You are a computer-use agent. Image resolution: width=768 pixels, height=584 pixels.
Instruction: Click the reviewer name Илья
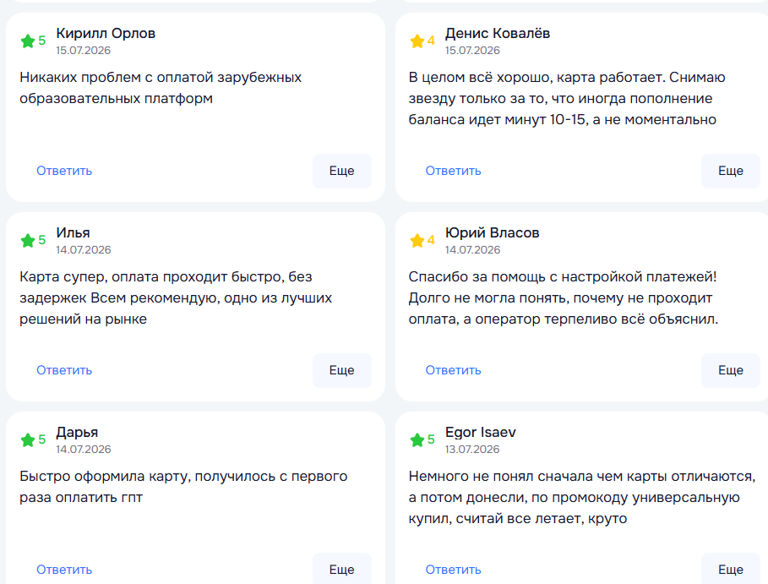pyautogui.click(x=73, y=232)
